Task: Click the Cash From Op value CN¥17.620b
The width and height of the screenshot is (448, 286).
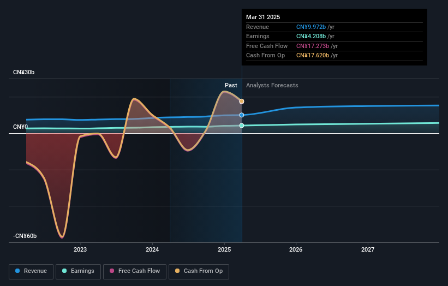Action: pyautogui.click(x=313, y=56)
